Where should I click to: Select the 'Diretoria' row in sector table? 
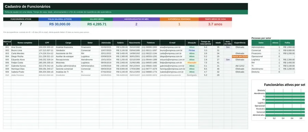point(273,72)
